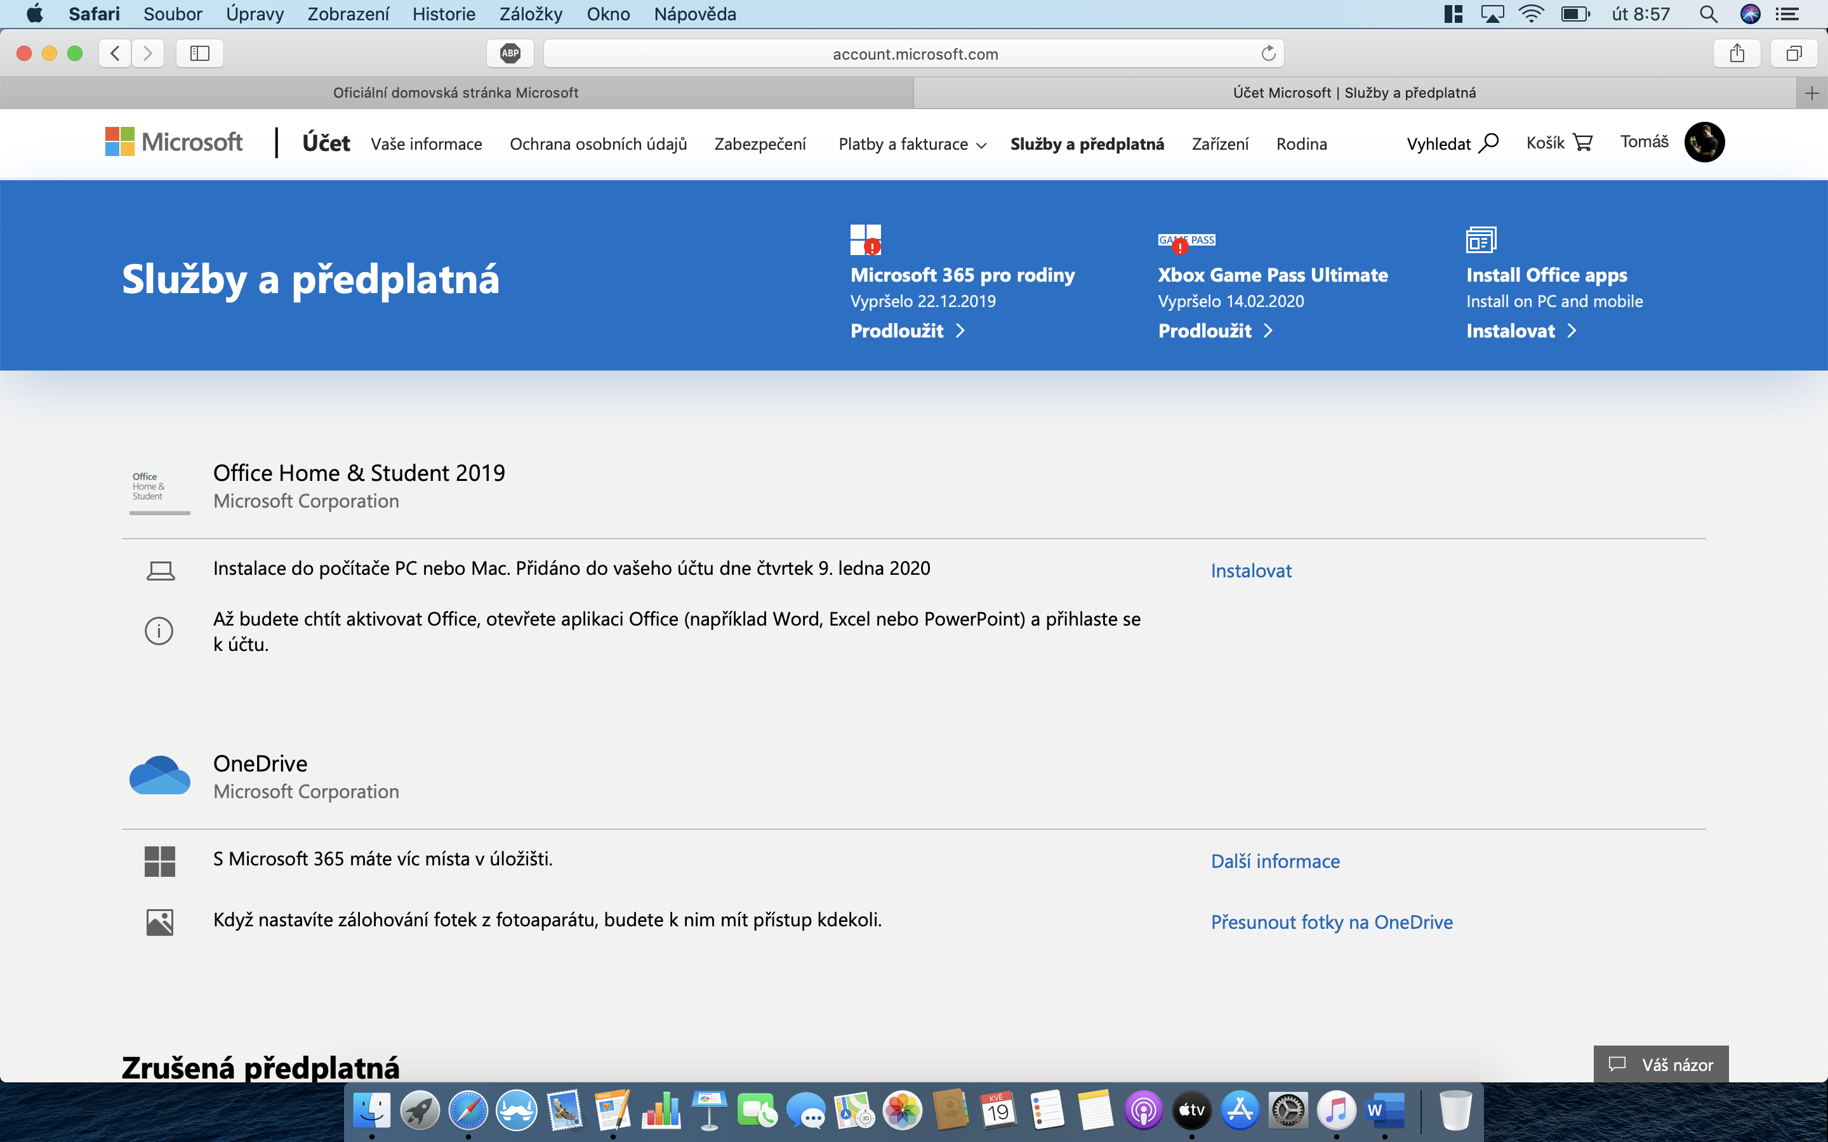1828x1142 pixels.
Task: Click the OneDrive cloud logo
Action: [159, 776]
